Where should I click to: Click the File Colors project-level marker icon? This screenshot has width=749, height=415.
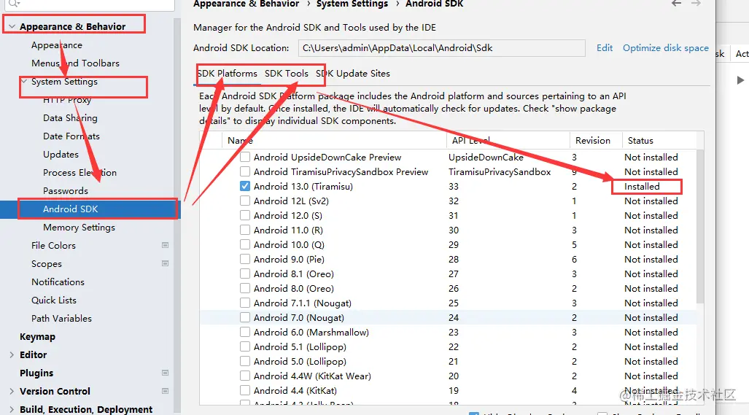point(166,246)
